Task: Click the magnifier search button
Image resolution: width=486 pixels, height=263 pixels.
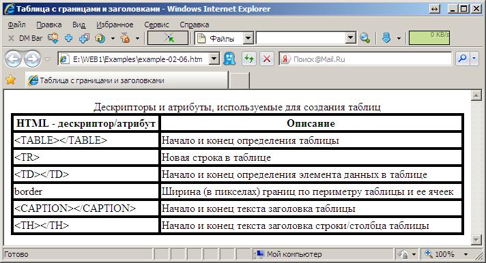Action: (462, 59)
